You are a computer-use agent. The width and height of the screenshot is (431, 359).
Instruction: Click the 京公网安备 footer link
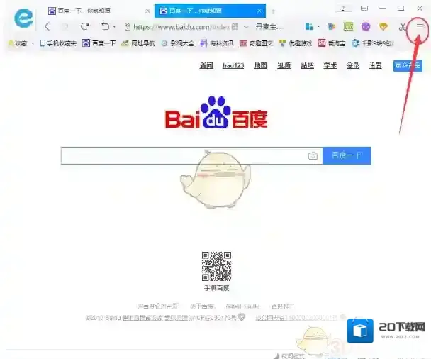click(x=296, y=318)
